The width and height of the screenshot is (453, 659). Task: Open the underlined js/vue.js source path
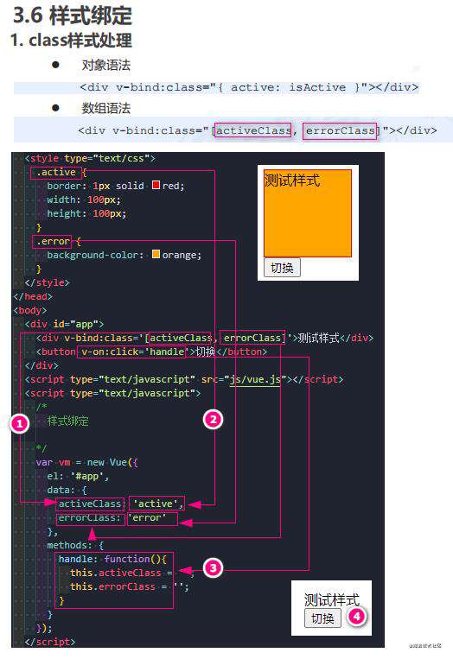pos(255,379)
